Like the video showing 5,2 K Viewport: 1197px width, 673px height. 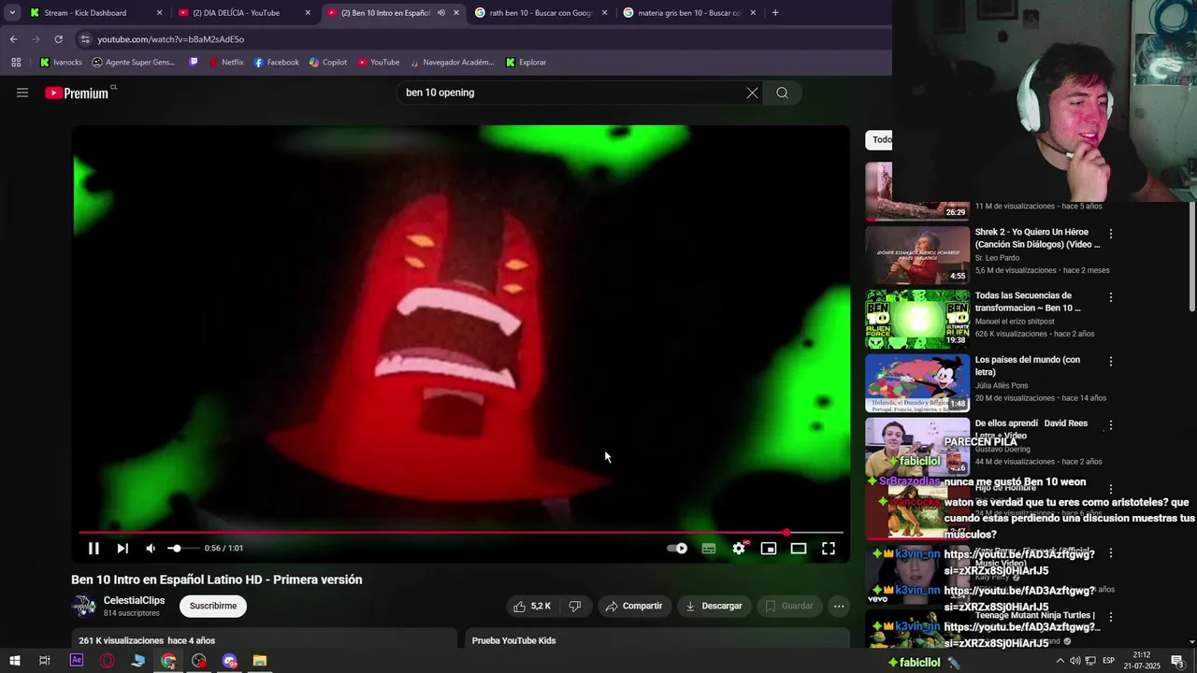tap(532, 606)
